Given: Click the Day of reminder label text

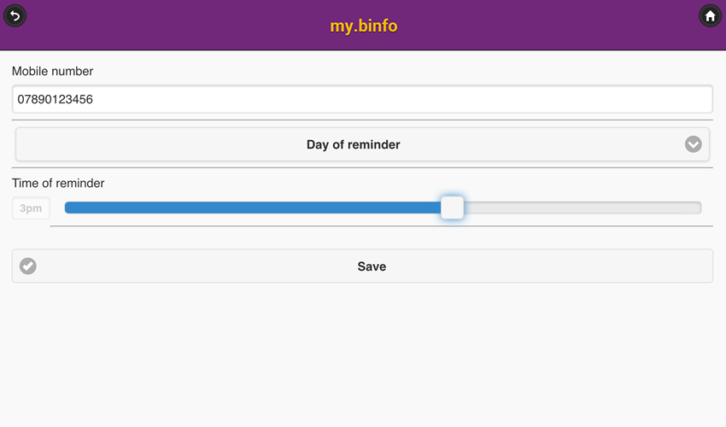Looking at the screenshot, I should 353,144.
